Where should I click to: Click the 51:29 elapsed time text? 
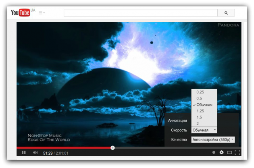48,153
